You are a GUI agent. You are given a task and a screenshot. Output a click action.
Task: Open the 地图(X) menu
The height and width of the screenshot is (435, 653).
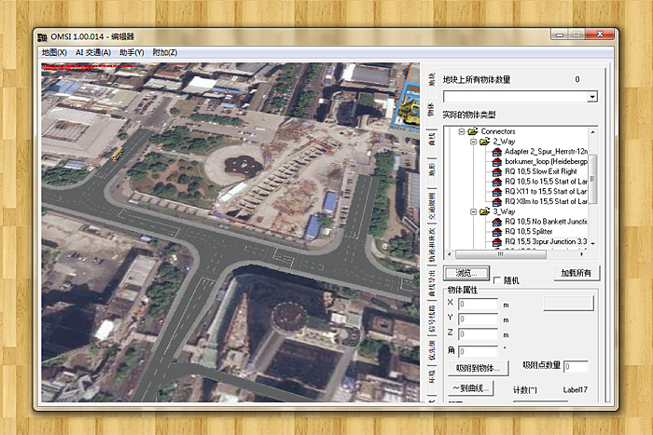pyautogui.click(x=54, y=52)
